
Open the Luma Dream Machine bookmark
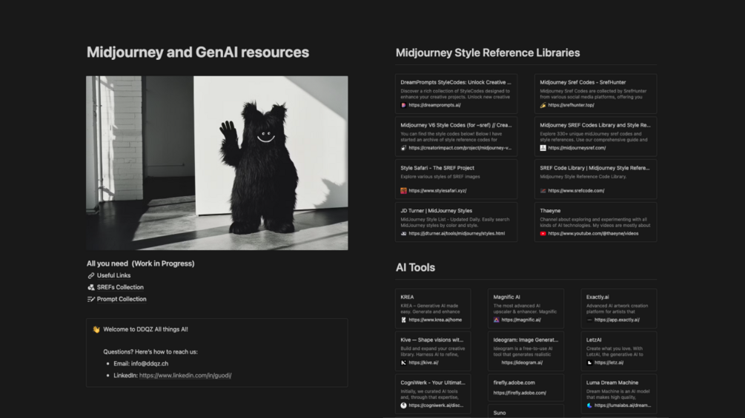tap(619, 394)
